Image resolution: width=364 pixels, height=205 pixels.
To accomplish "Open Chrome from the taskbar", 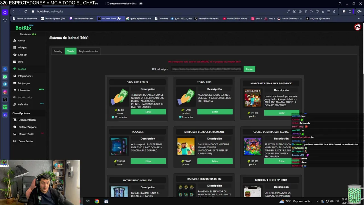I will click(x=97, y=201).
